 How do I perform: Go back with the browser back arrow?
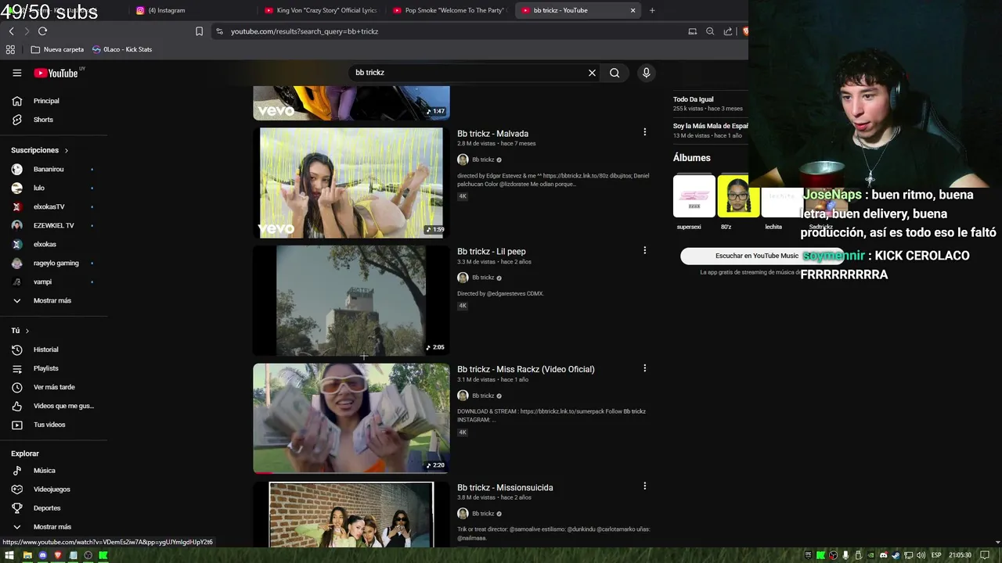point(11,31)
